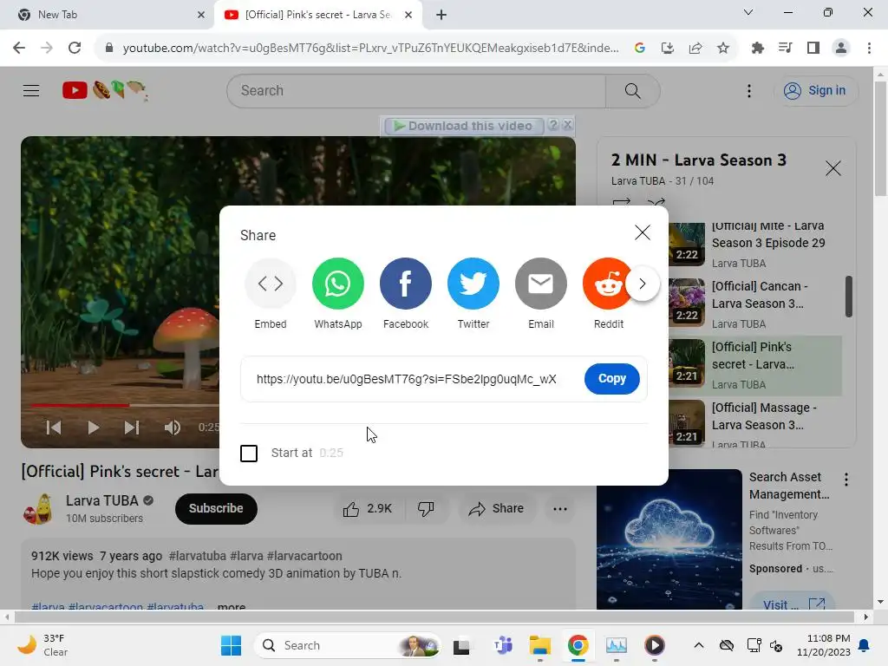Open ad options three-dot menu
The height and width of the screenshot is (666, 888).
click(x=846, y=480)
